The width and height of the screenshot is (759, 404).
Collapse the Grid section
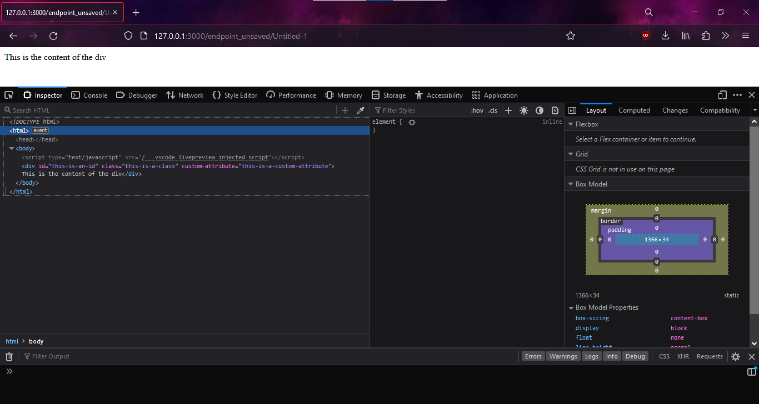coord(571,154)
